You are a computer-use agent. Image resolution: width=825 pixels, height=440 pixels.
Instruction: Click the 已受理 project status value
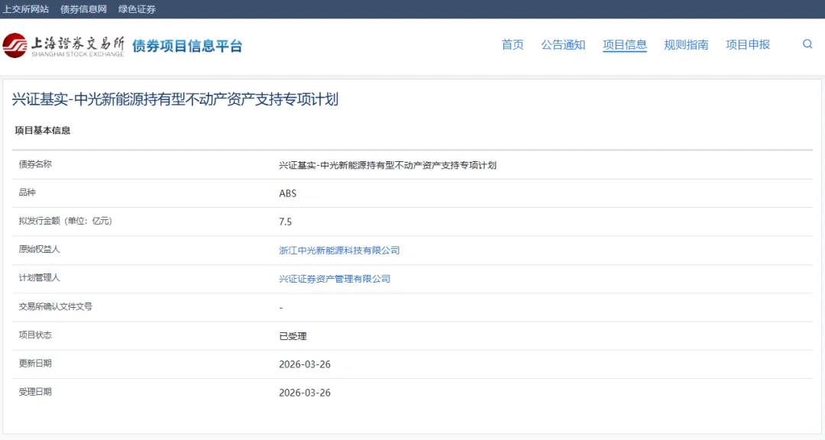293,336
